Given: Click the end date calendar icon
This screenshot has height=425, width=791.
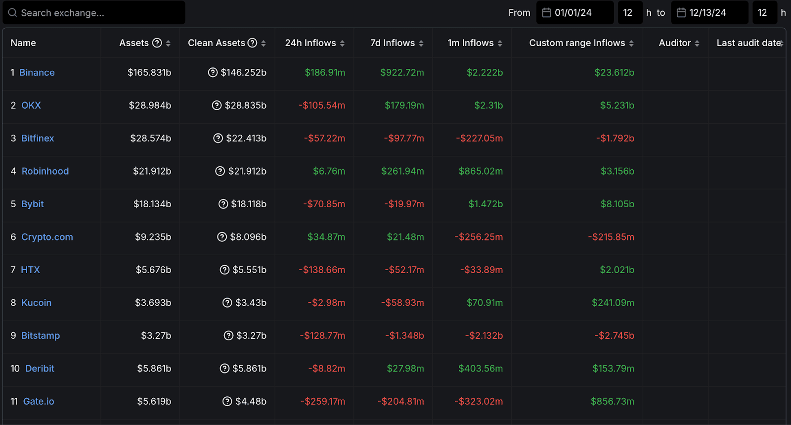Looking at the screenshot, I should coord(681,13).
